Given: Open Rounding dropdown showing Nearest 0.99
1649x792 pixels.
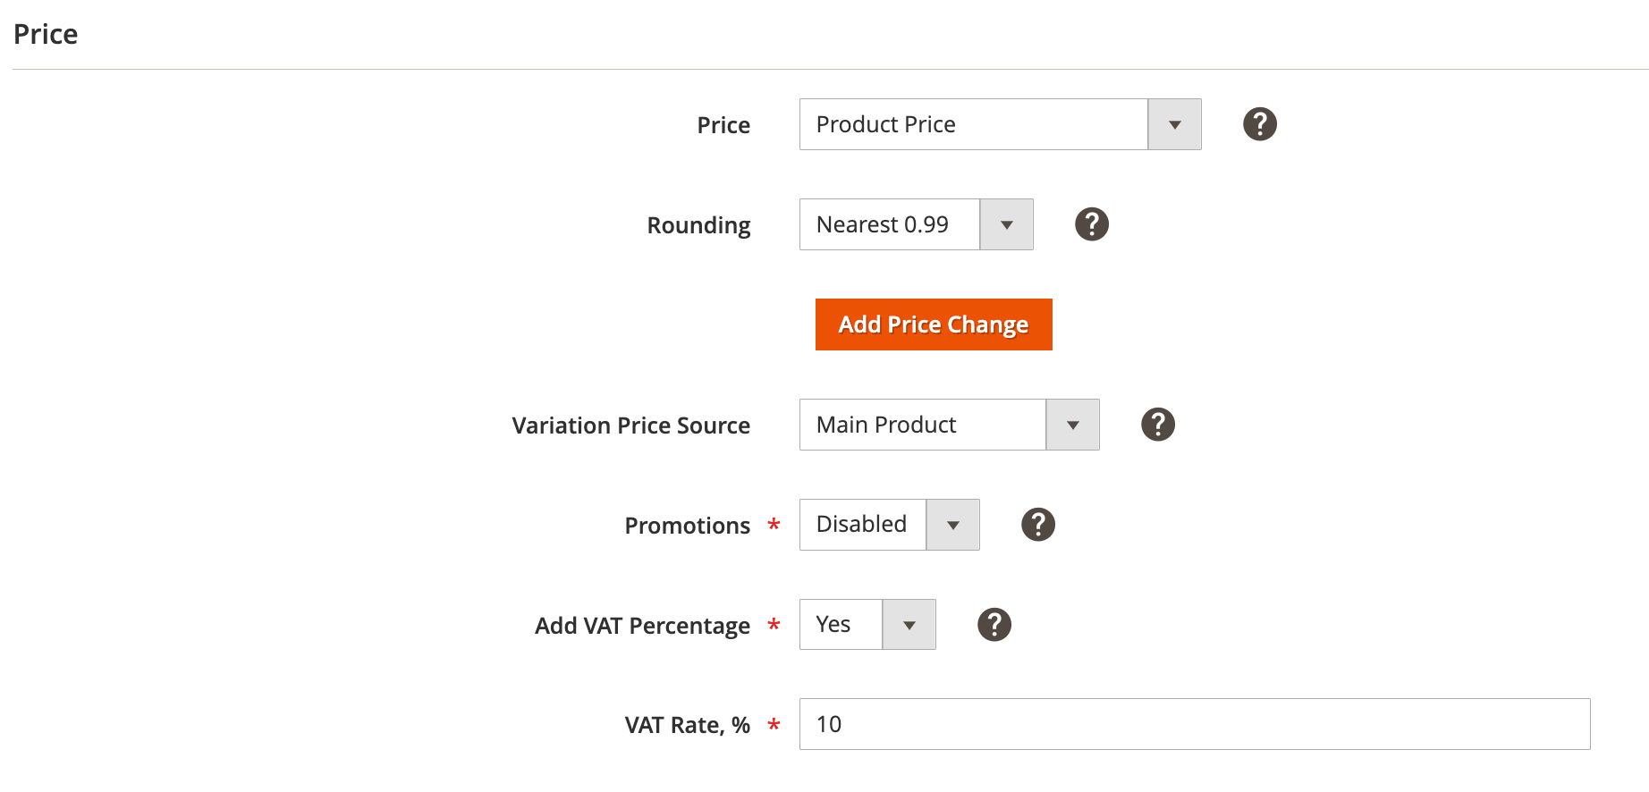Looking at the screenshot, I should pos(916,224).
